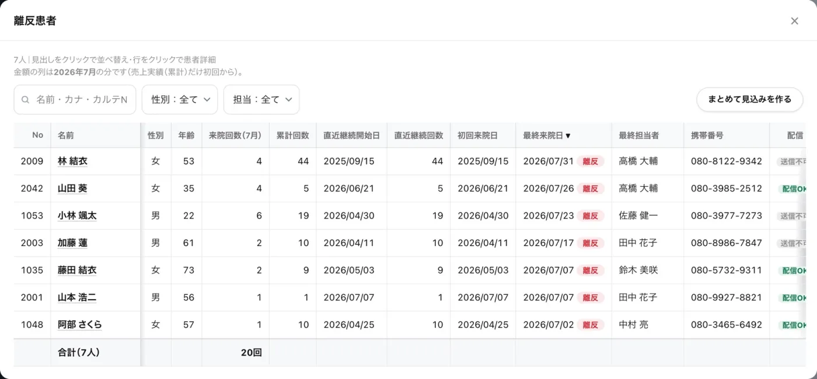Click the 離反 badge in 林 結衣's row
The height and width of the screenshot is (379, 817).
coord(591,161)
